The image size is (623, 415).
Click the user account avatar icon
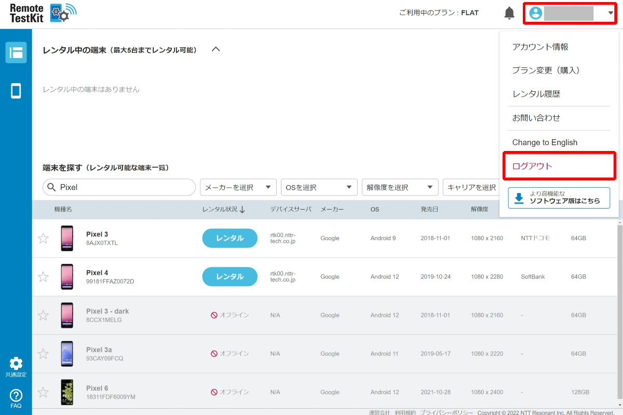536,13
